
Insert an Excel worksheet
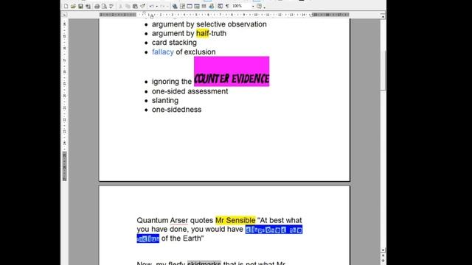click(x=197, y=6)
